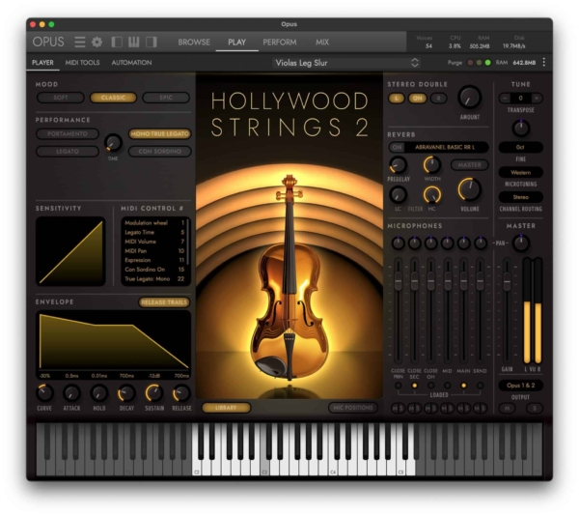579x516 pixels.
Task: Open the Western microtuning dropdown
Action: [x=521, y=172]
